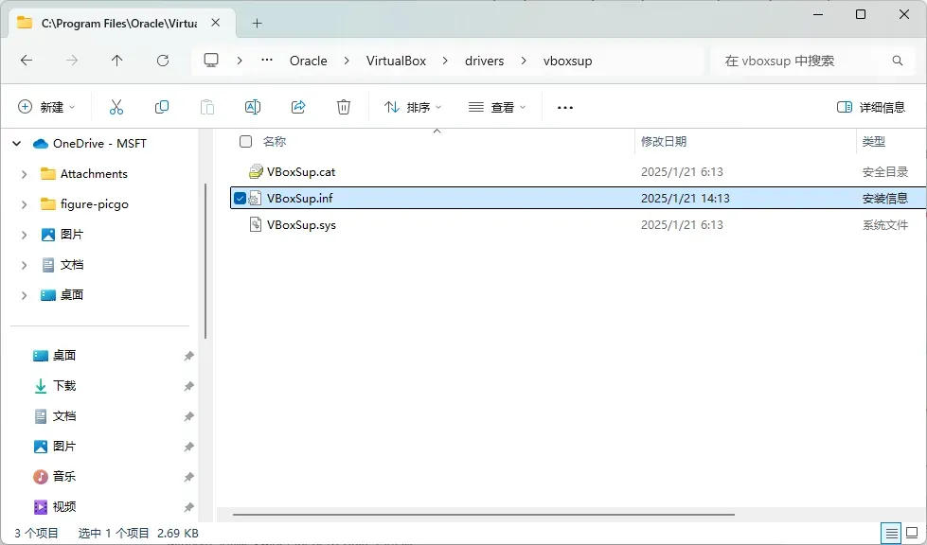
Task: Click the 新建 new item button
Action: (46, 107)
